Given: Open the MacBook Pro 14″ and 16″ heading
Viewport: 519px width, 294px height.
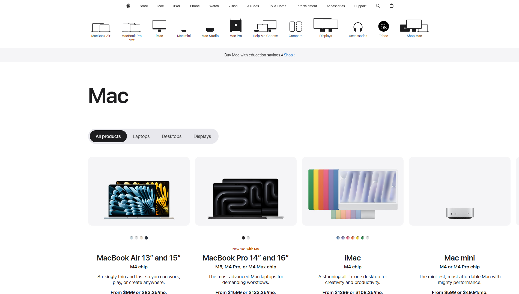Looking at the screenshot, I should 246,258.
